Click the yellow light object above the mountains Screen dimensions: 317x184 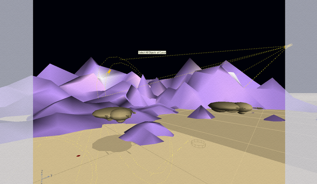109,71
